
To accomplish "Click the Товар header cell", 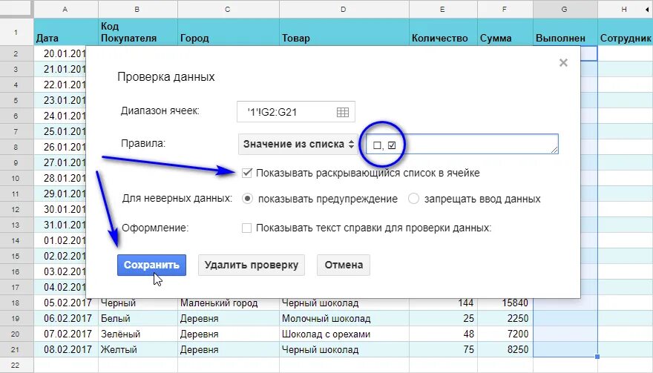I will coord(344,32).
